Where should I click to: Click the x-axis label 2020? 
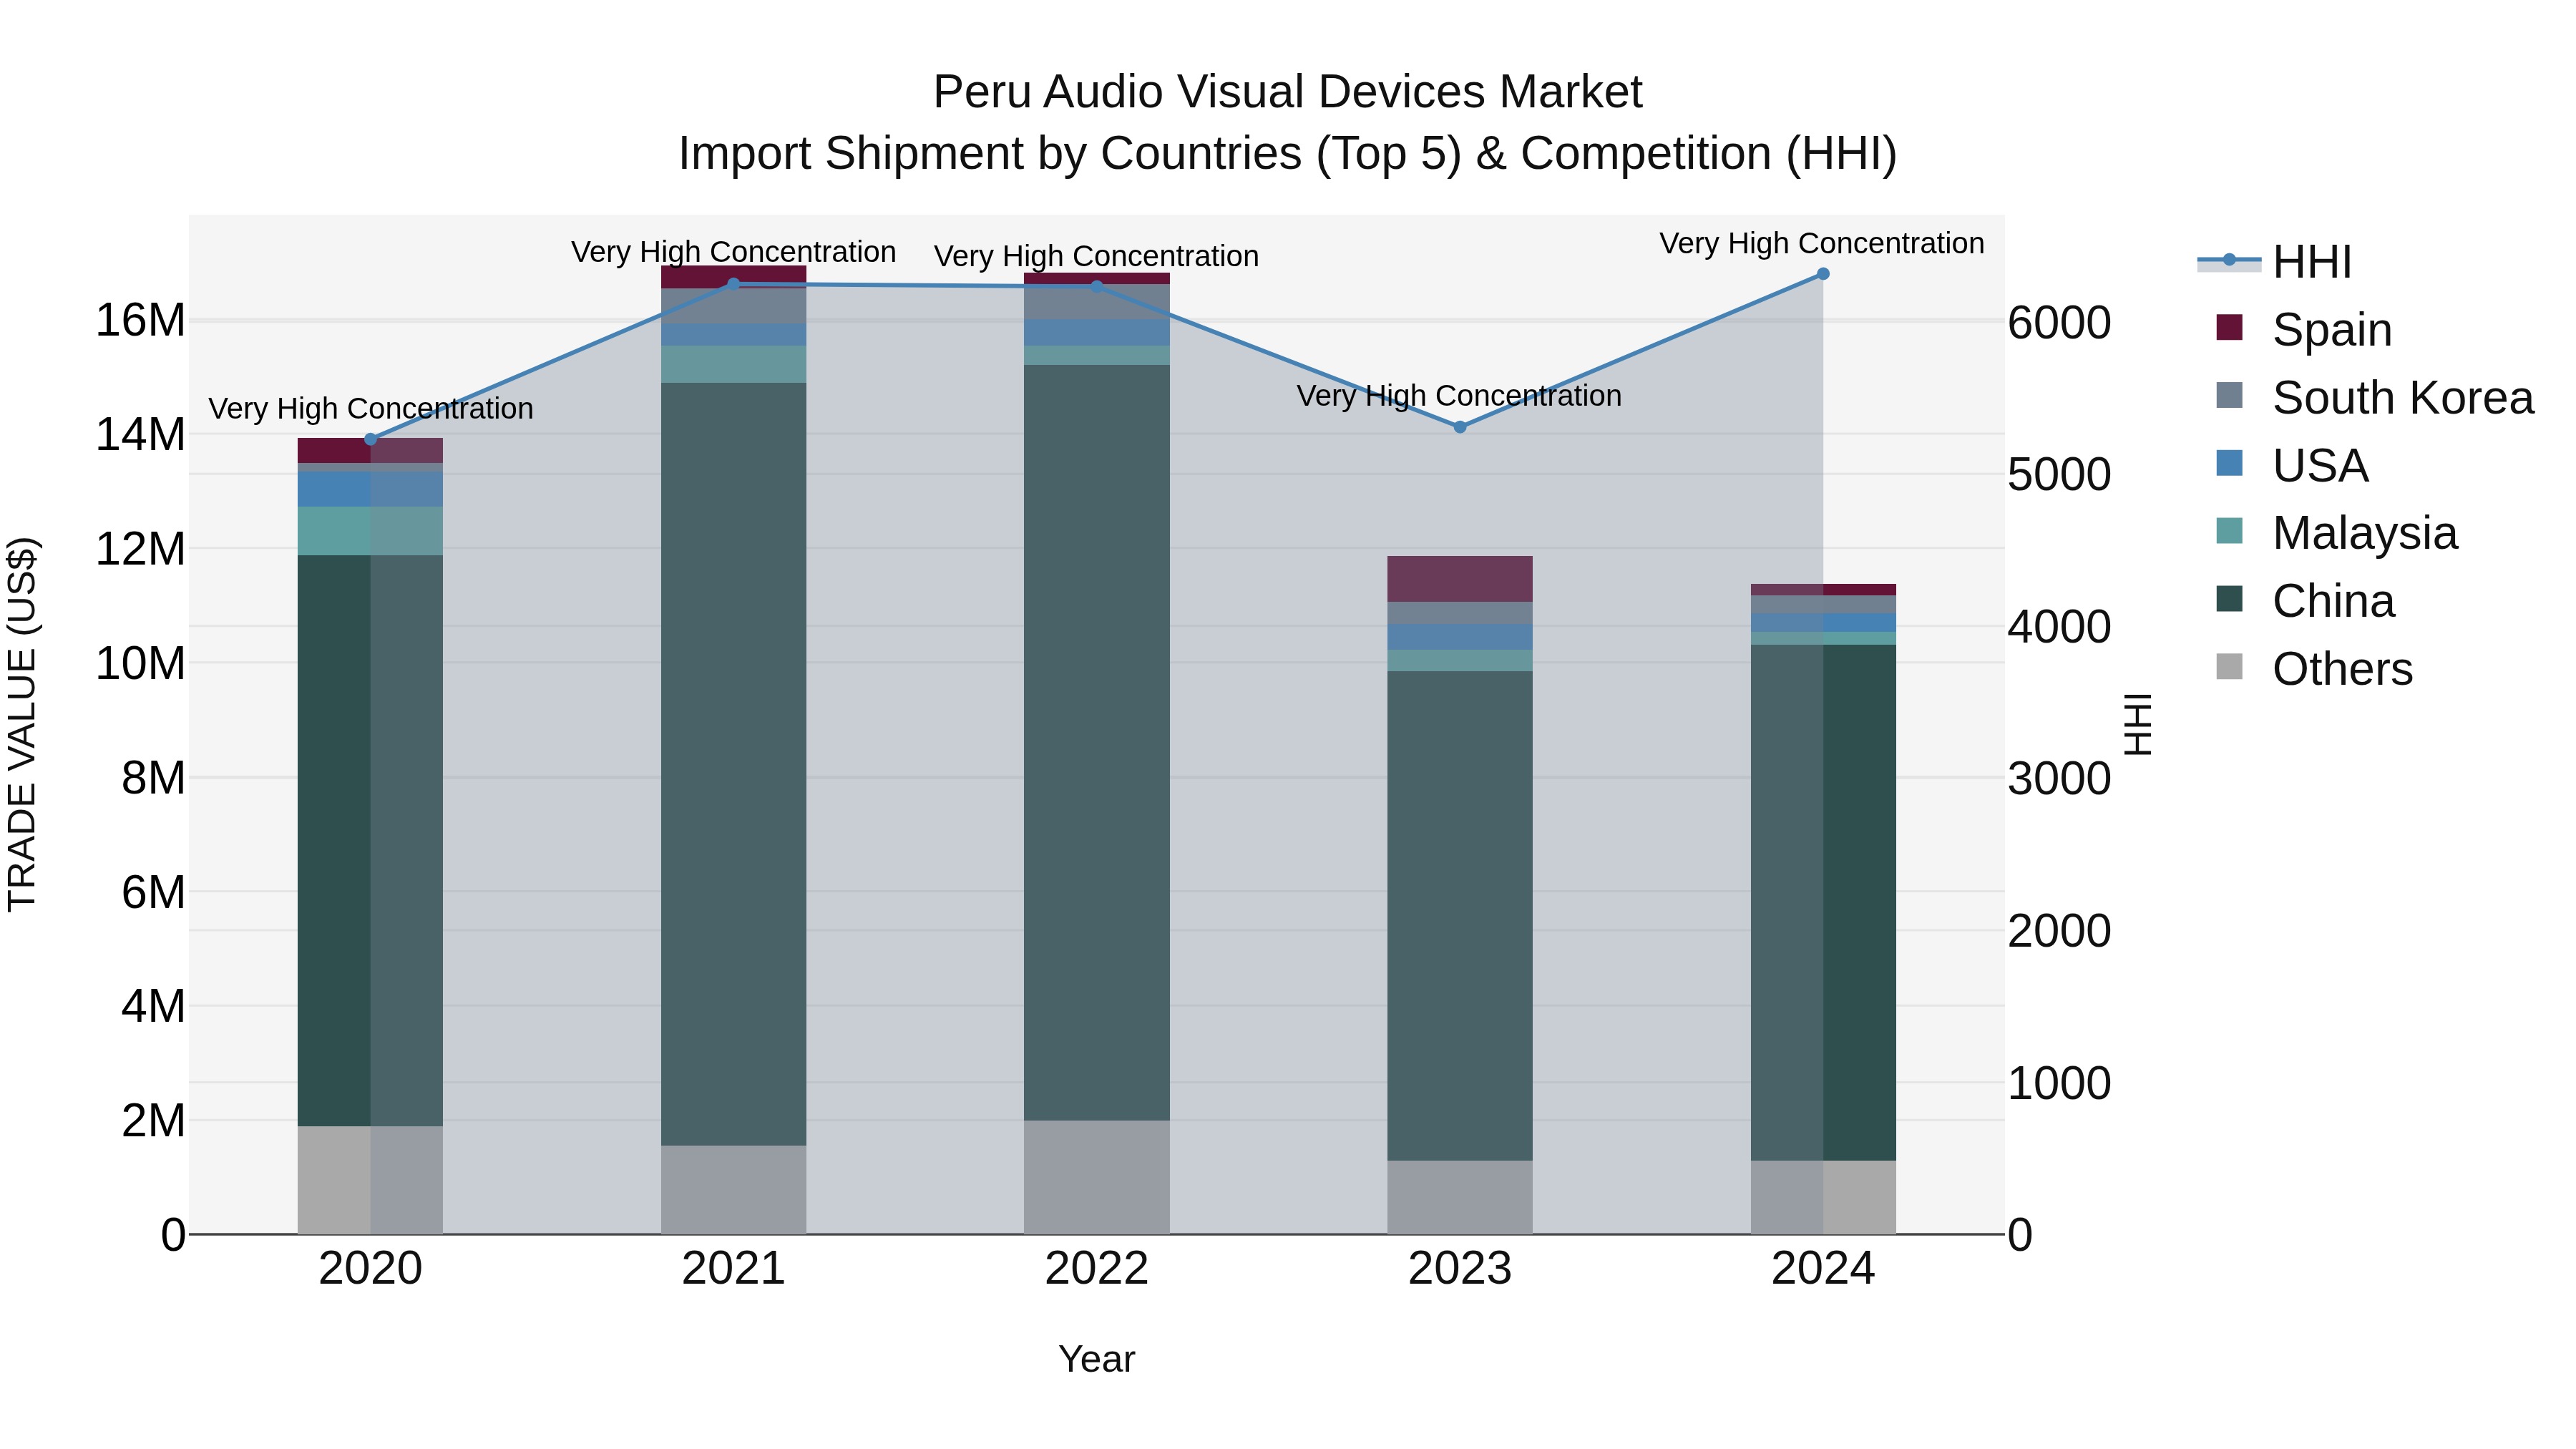[370, 1269]
